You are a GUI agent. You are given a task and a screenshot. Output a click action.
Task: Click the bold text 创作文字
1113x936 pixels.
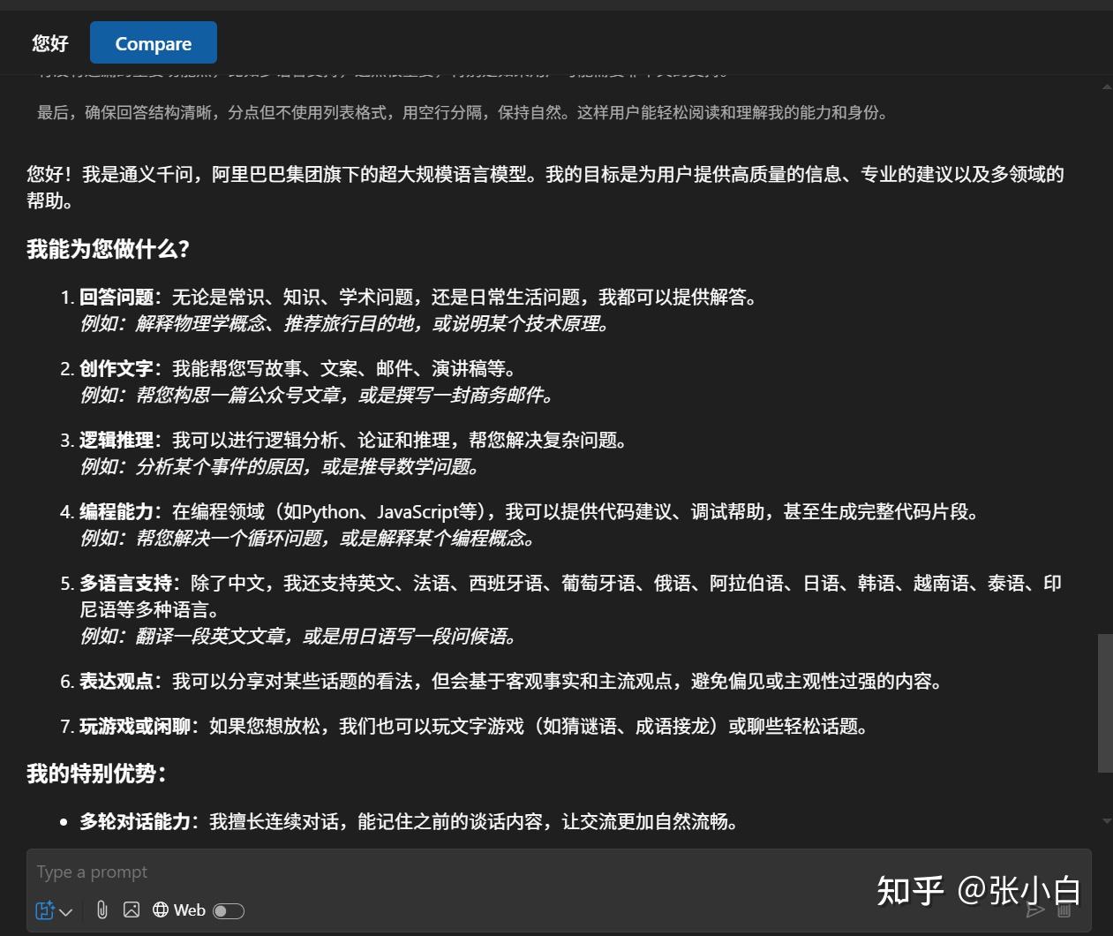(117, 369)
